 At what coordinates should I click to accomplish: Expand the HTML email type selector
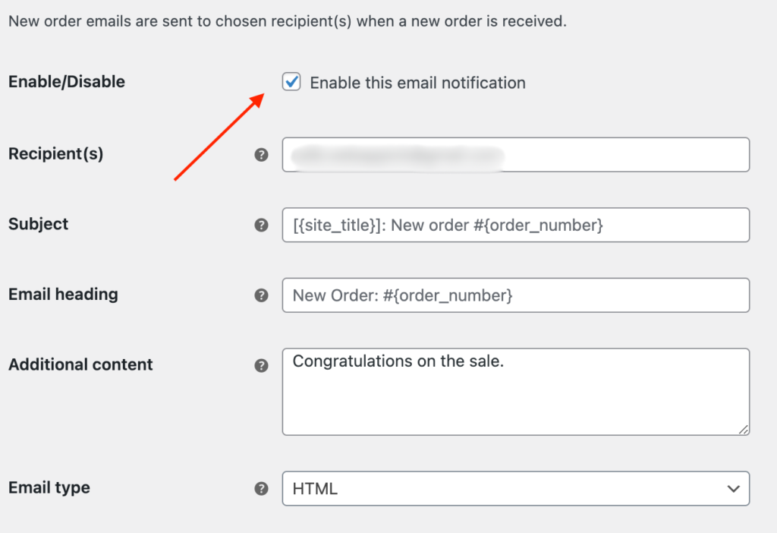coord(516,488)
